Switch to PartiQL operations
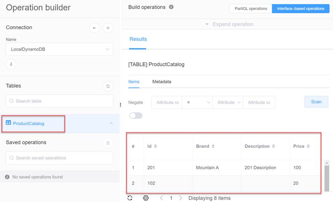Screen dimensions: 333x202 [251, 9]
